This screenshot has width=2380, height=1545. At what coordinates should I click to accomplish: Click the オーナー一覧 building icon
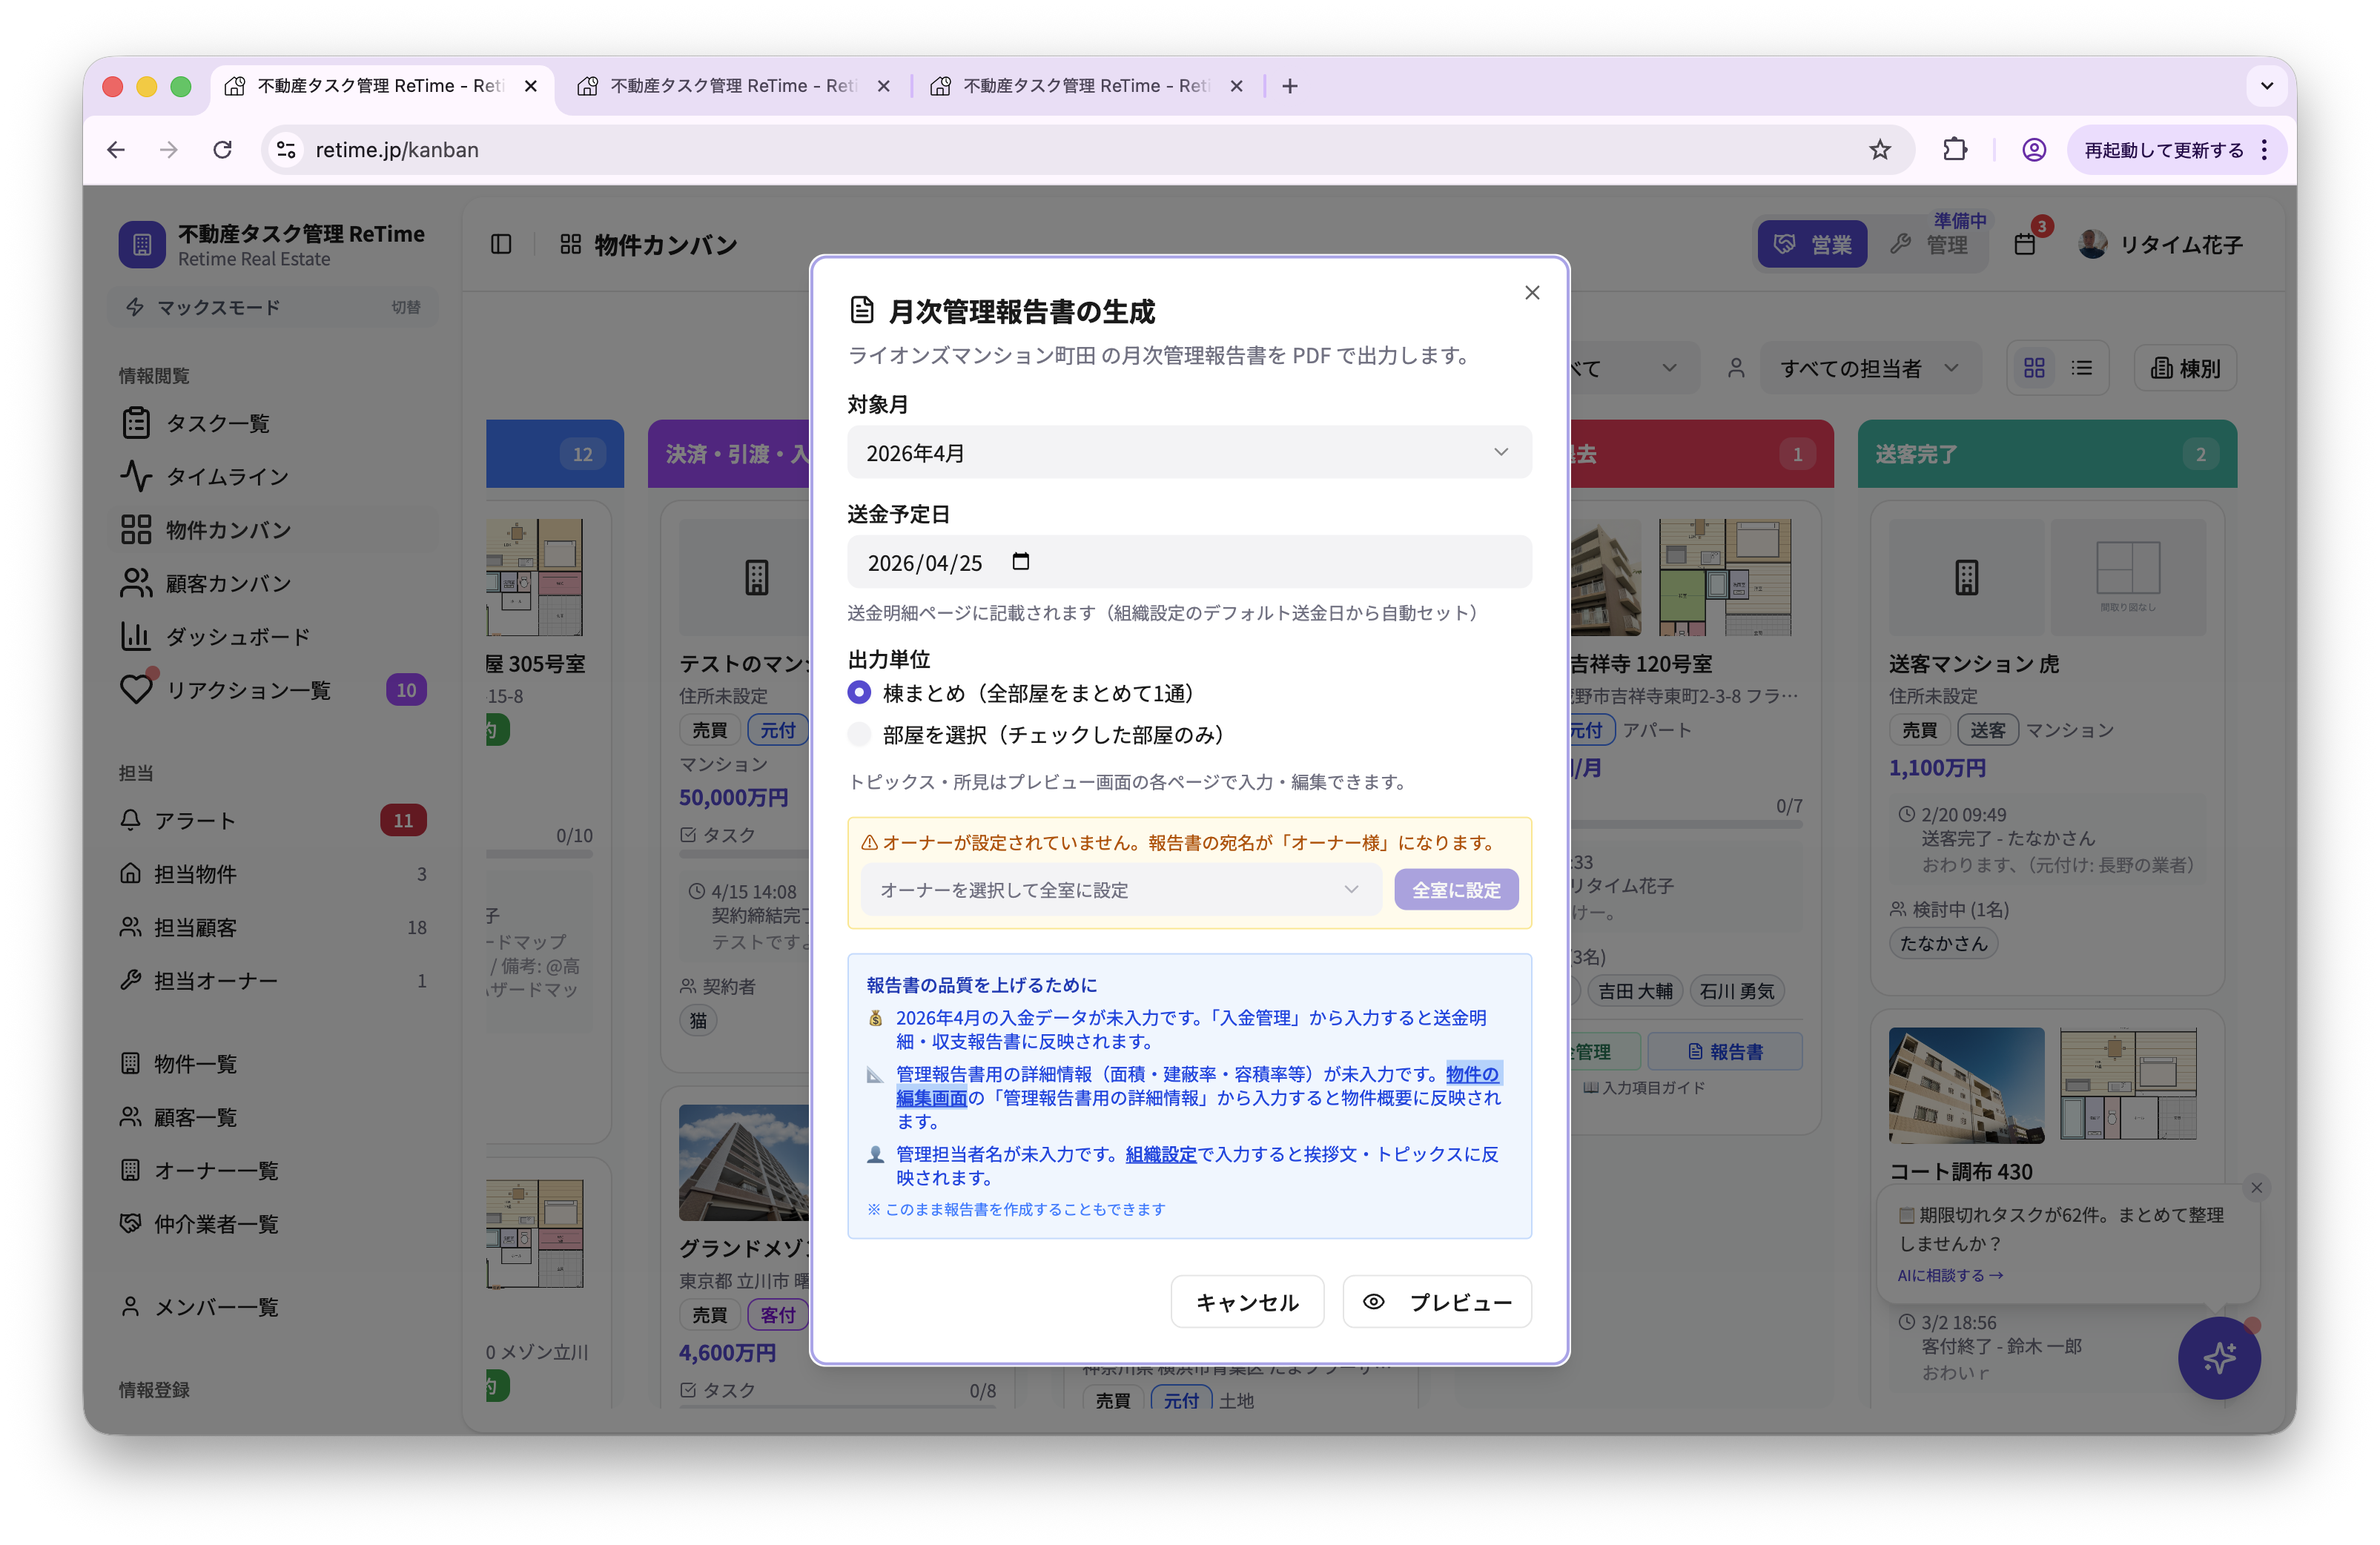pos(130,1170)
